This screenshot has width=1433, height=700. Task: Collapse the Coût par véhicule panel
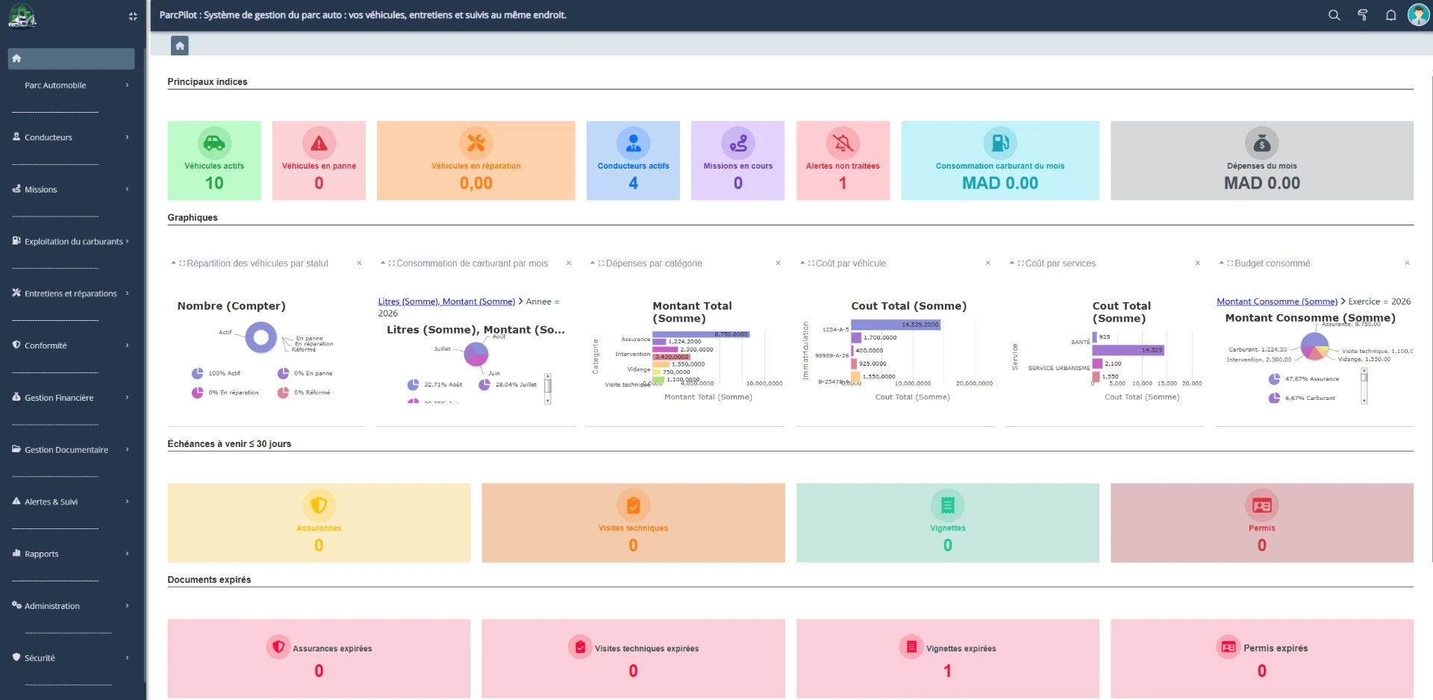802,263
